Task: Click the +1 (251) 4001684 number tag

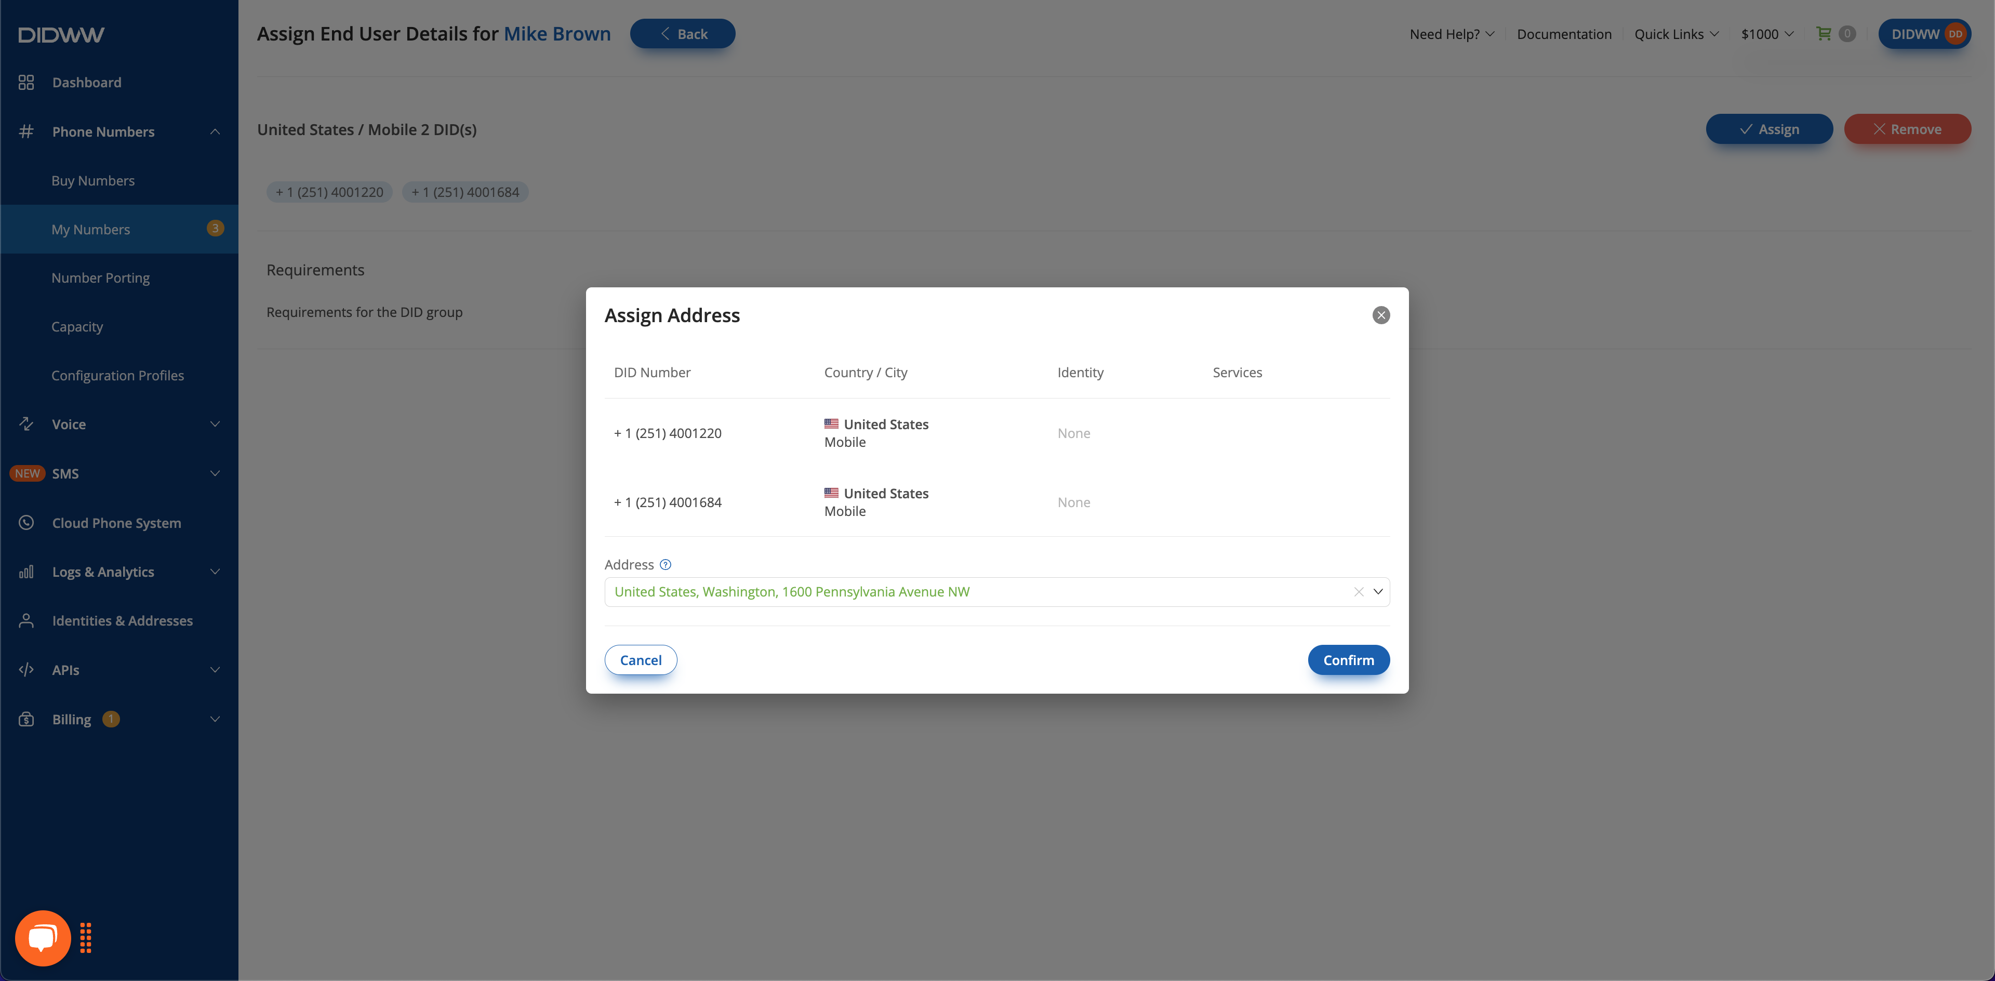Action: [464, 192]
